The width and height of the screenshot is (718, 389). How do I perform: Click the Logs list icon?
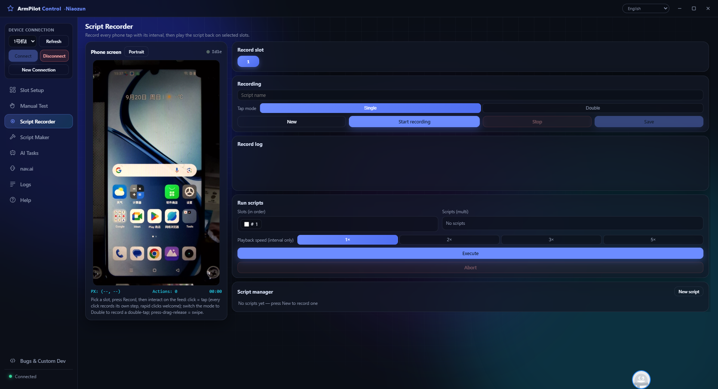13,184
